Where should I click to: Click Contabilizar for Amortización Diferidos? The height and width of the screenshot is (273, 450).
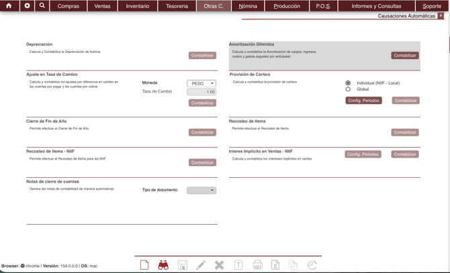pos(405,55)
